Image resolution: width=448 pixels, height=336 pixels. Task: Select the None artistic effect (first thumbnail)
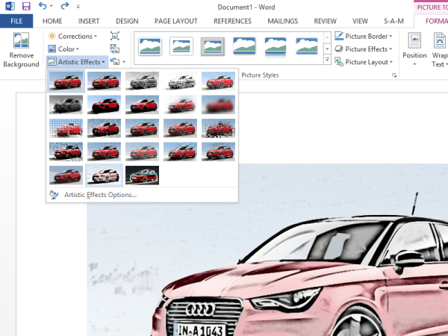[66, 81]
